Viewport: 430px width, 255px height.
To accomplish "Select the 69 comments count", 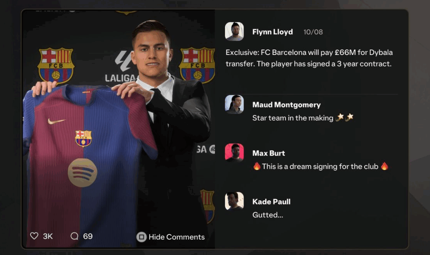I will pyautogui.click(x=88, y=236).
